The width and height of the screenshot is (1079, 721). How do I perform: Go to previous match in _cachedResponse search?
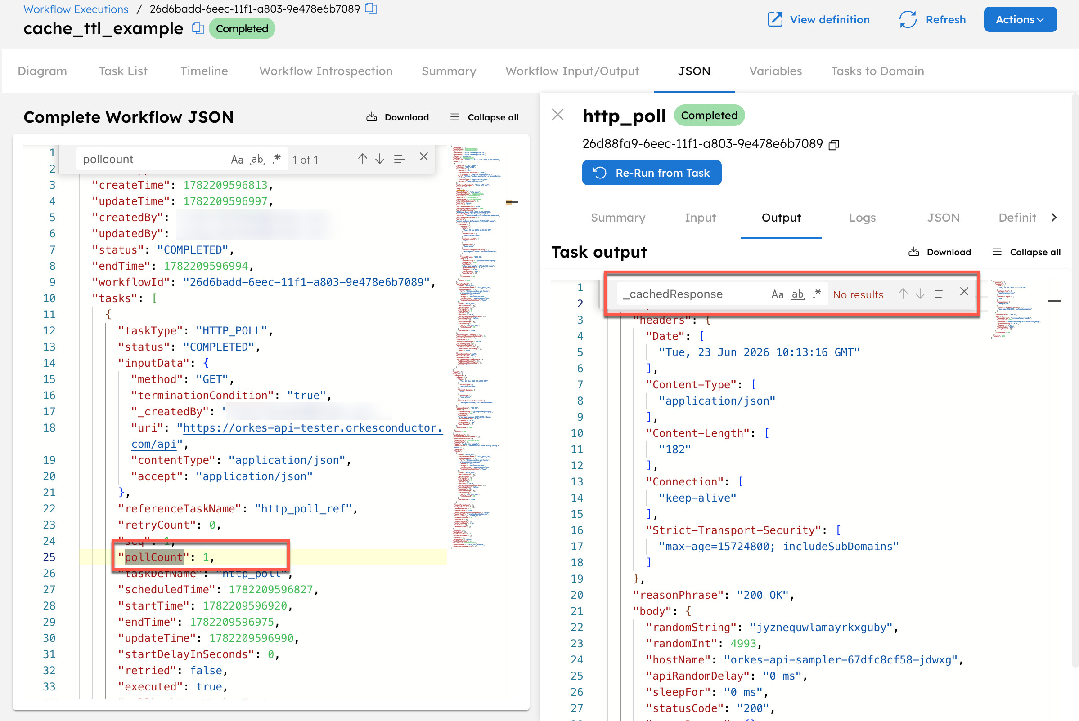(903, 294)
